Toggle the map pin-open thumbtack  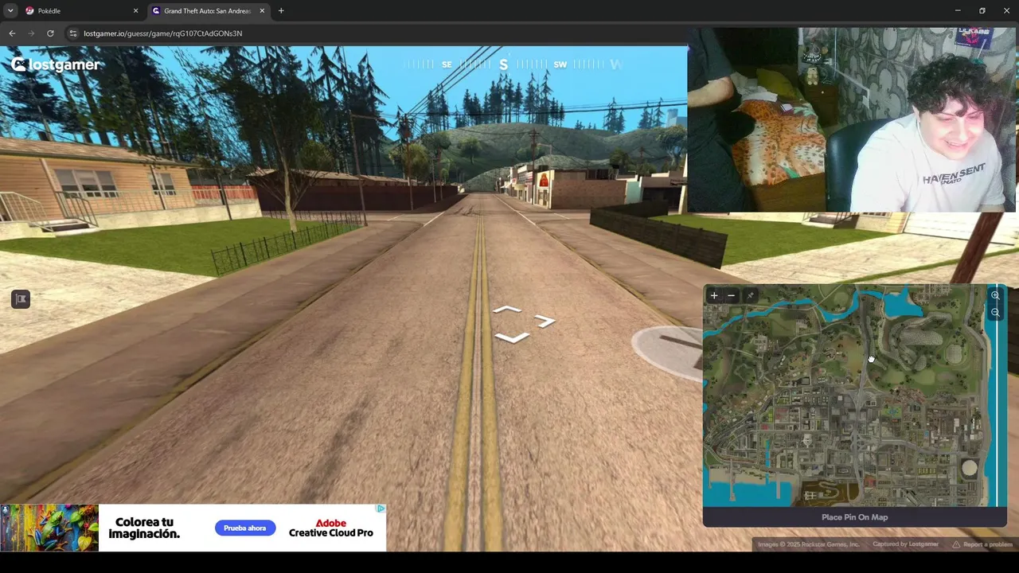[750, 295]
